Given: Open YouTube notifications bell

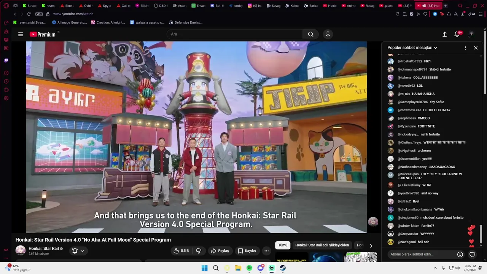Looking at the screenshot, I should (x=457, y=34).
